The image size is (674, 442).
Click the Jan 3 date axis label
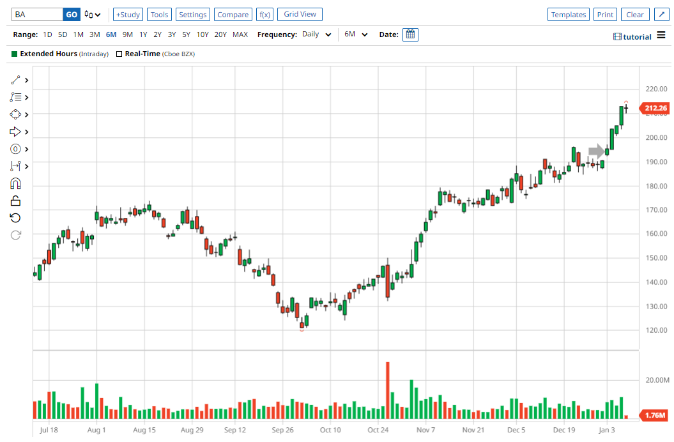click(x=607, y=430)
